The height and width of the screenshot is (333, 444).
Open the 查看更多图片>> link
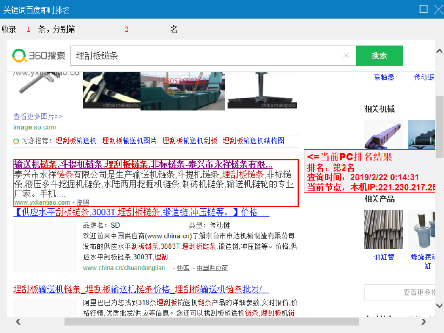point(38,116)
